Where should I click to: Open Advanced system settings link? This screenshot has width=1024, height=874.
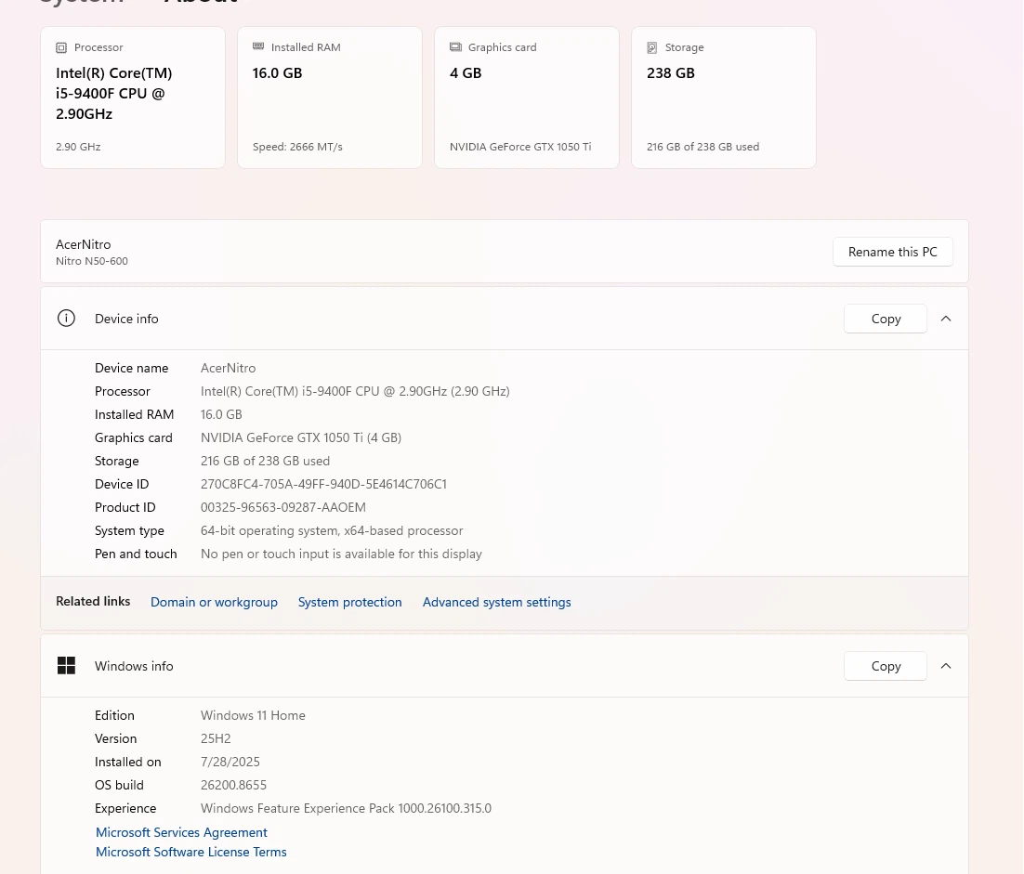coord(497,602)
